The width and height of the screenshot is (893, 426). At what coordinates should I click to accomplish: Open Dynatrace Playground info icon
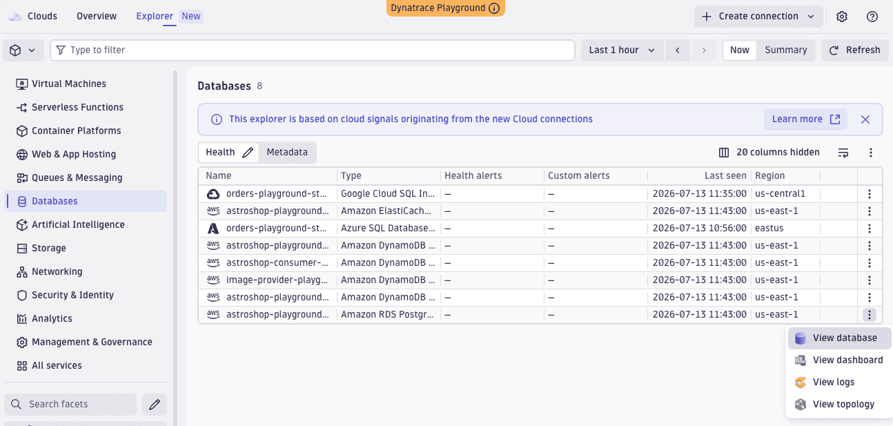pos(494,8)
